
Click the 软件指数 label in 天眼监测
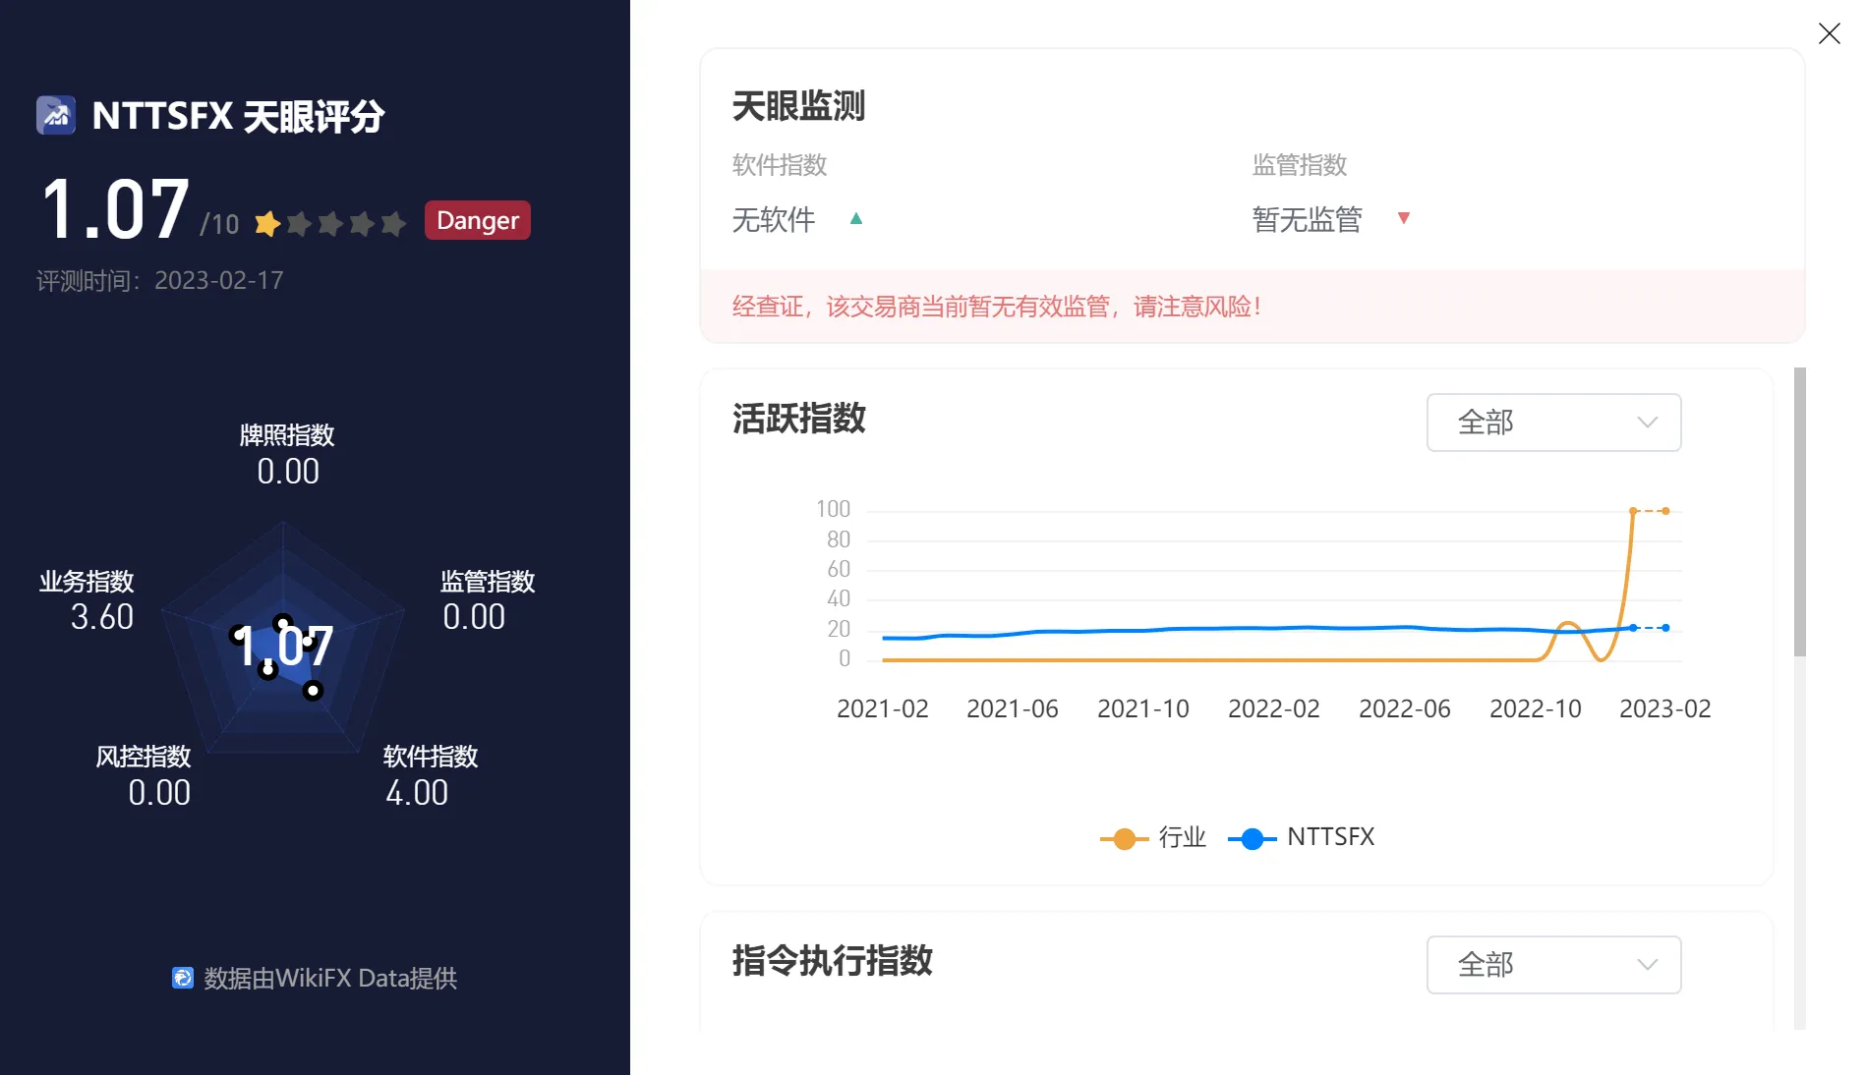(x=780, y=164)
